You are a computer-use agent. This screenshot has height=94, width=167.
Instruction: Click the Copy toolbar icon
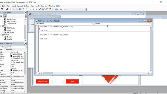[x=14, y=9]
